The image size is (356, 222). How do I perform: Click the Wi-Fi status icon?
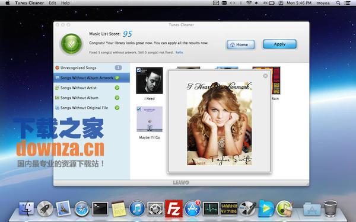click(x=249, y=3)
